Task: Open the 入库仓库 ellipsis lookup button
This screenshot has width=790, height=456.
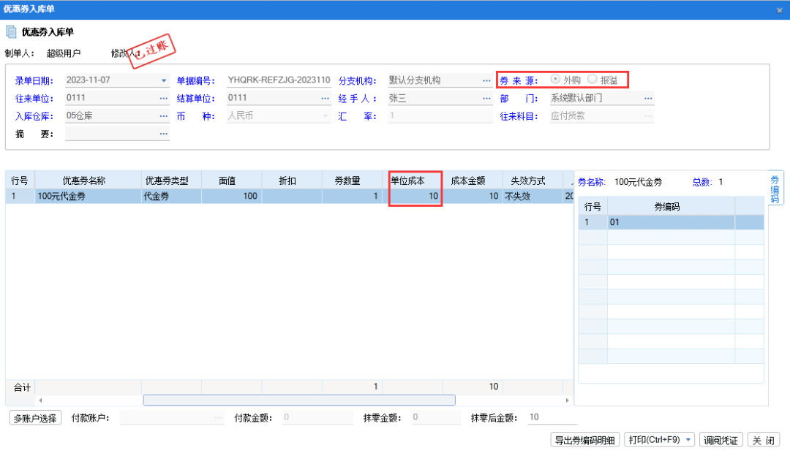Action: (164, 115)
